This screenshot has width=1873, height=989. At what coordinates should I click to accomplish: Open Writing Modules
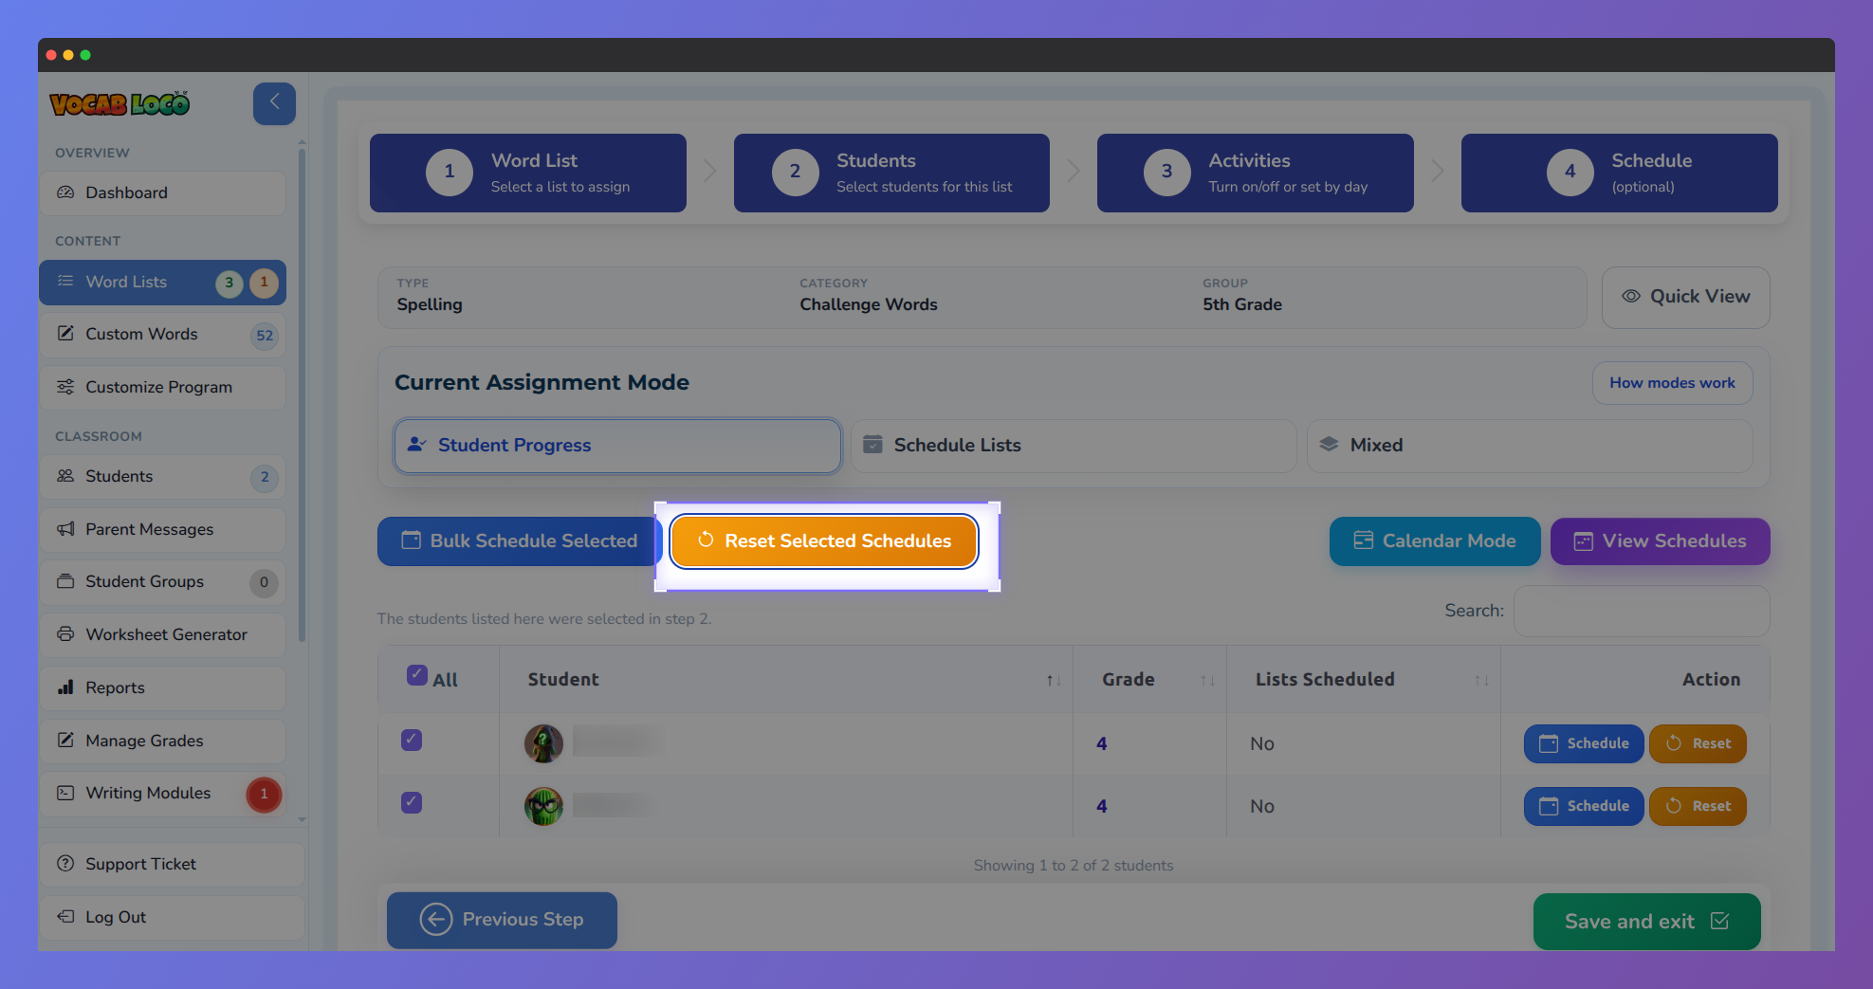point(162,794)
